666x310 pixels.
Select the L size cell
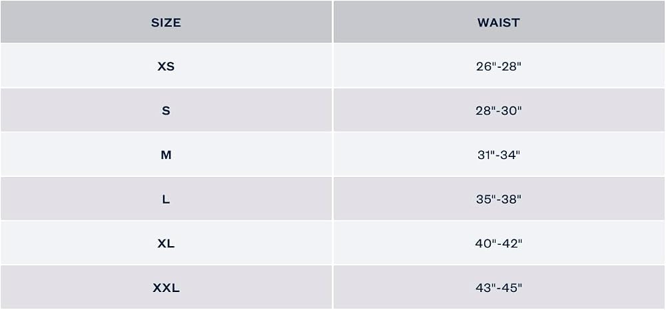(x=166, y=200)
